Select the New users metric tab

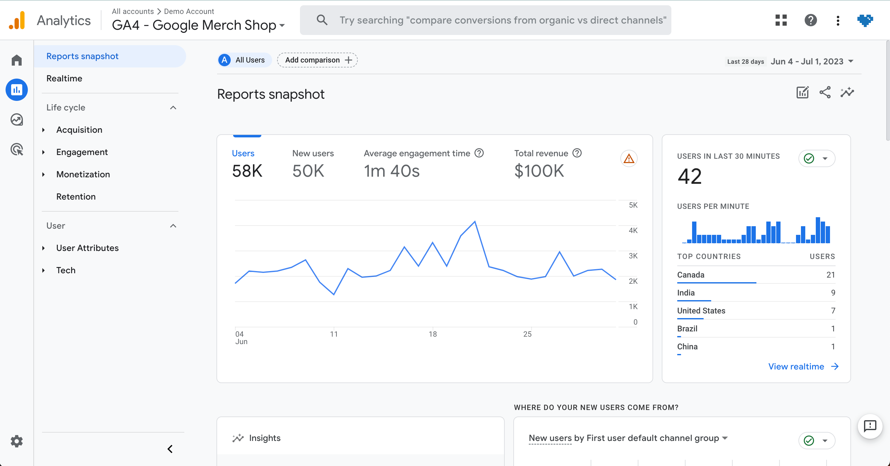(313, 164)
